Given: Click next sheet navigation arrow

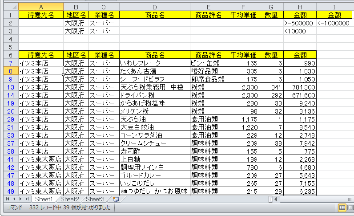Looking at the screenshot, I should pos(20,199).
